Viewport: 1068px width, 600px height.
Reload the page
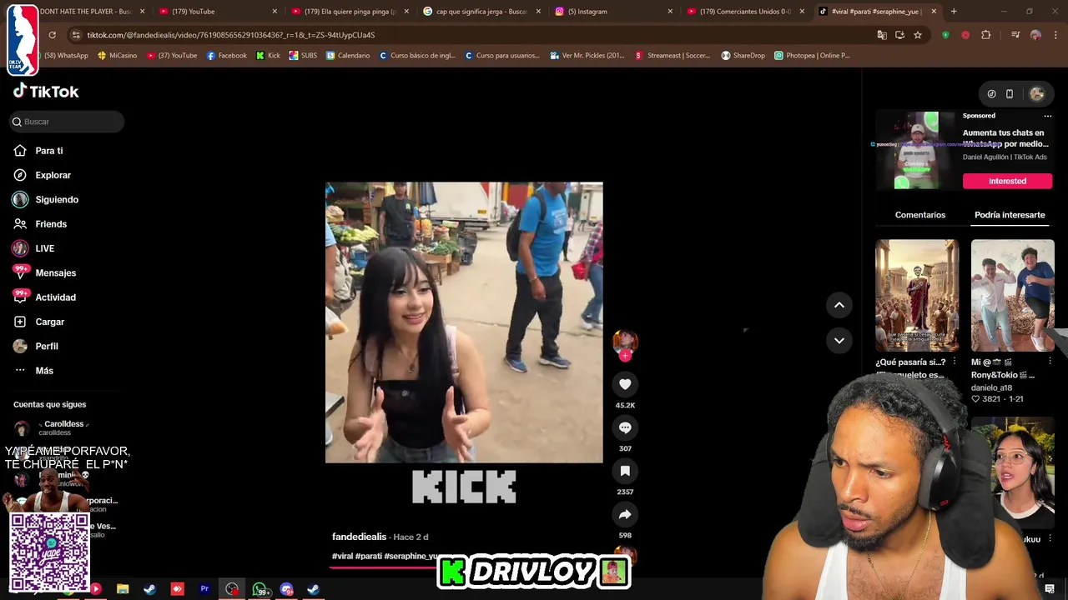(52, 35)
